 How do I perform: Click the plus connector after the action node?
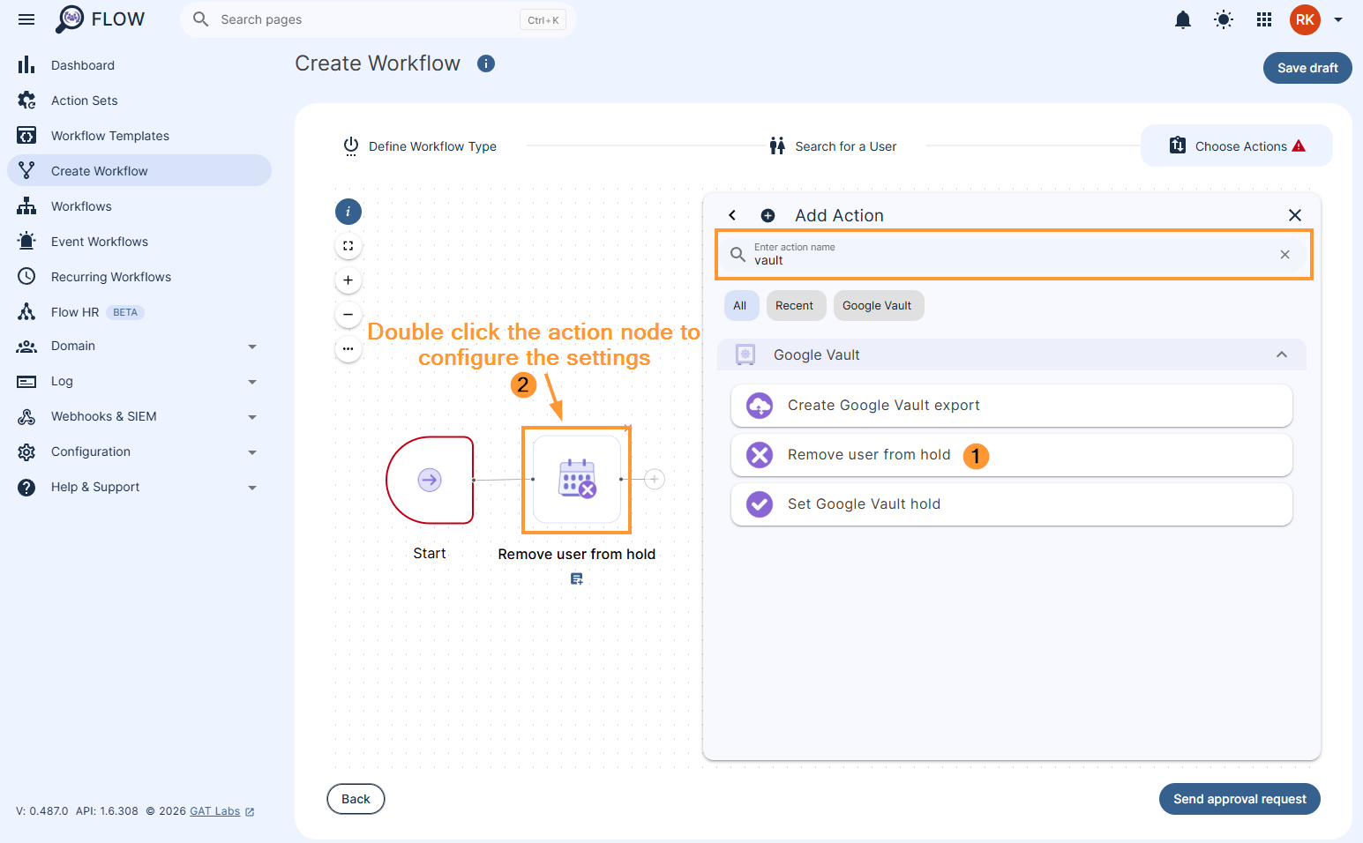[x=655, y=479]
